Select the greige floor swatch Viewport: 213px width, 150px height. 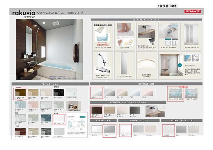(193, 129)
